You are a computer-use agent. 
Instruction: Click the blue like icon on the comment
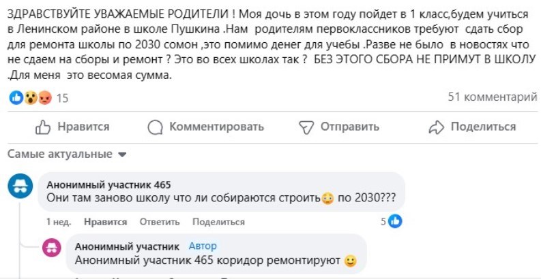[395, 221]
